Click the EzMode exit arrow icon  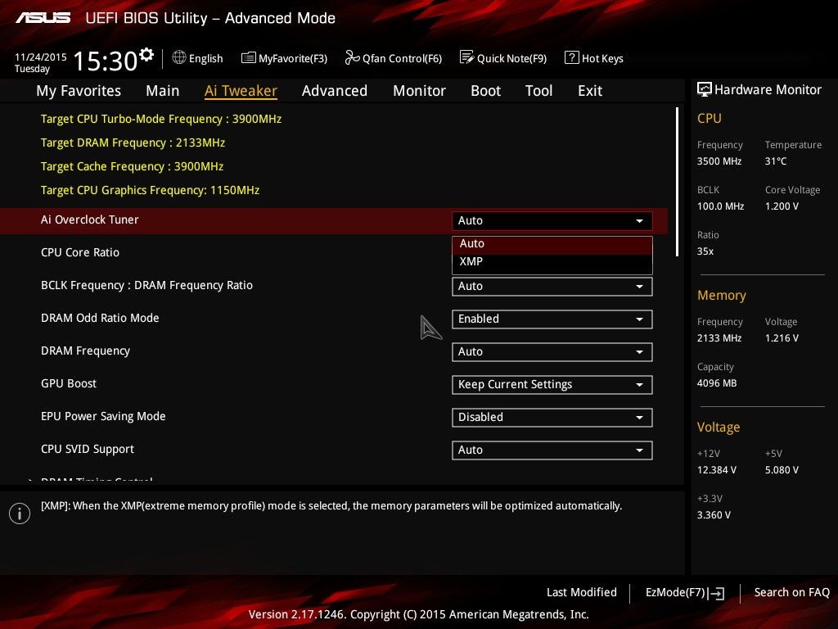coord(716,593)
